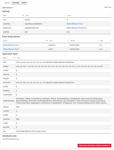The height and width of the screenshot is (150, 114).
Task: Sort Event Subscriptions by Filter arrows
Action: click(x=110, y=41)
